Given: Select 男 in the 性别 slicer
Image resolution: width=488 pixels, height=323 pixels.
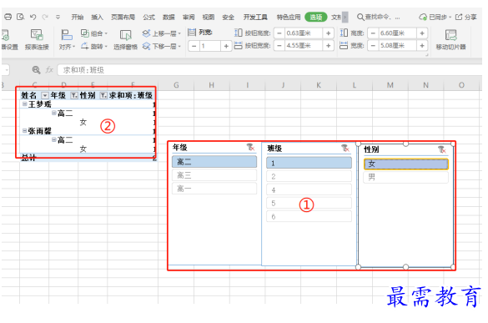Looking at the screenshot, I should (406, 177).
